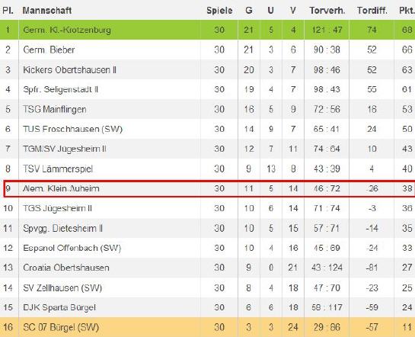Click the Pkt. column header
This screenshot has height=337, width=415.
pyautogui.click(x=407, y=11)
